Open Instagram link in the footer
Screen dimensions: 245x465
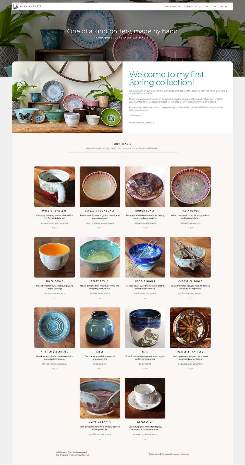(176, 454)
